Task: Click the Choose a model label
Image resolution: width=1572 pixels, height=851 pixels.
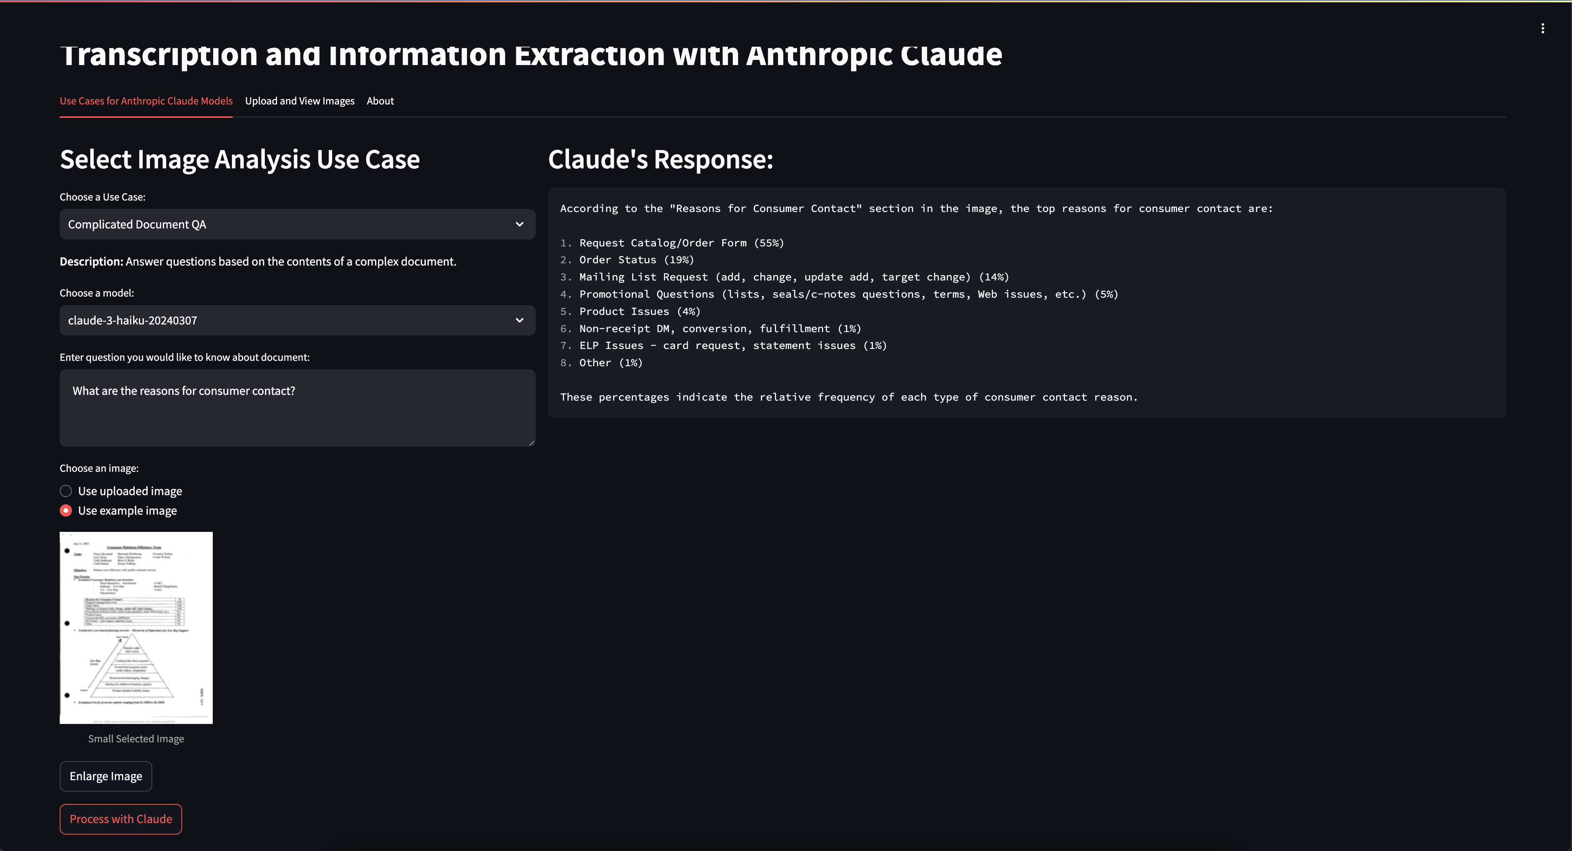Action: (97, 293)
